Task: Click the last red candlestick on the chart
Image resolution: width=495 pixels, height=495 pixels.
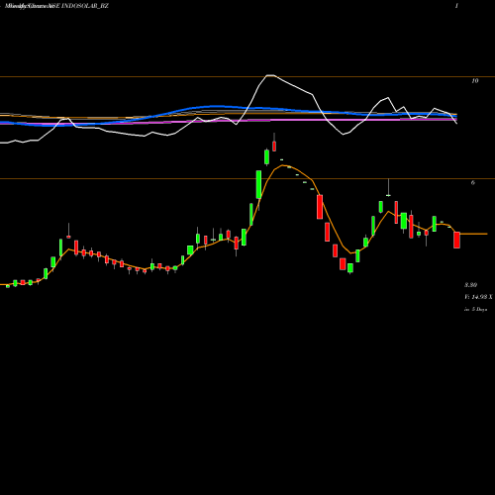Action: coord(456,240)
